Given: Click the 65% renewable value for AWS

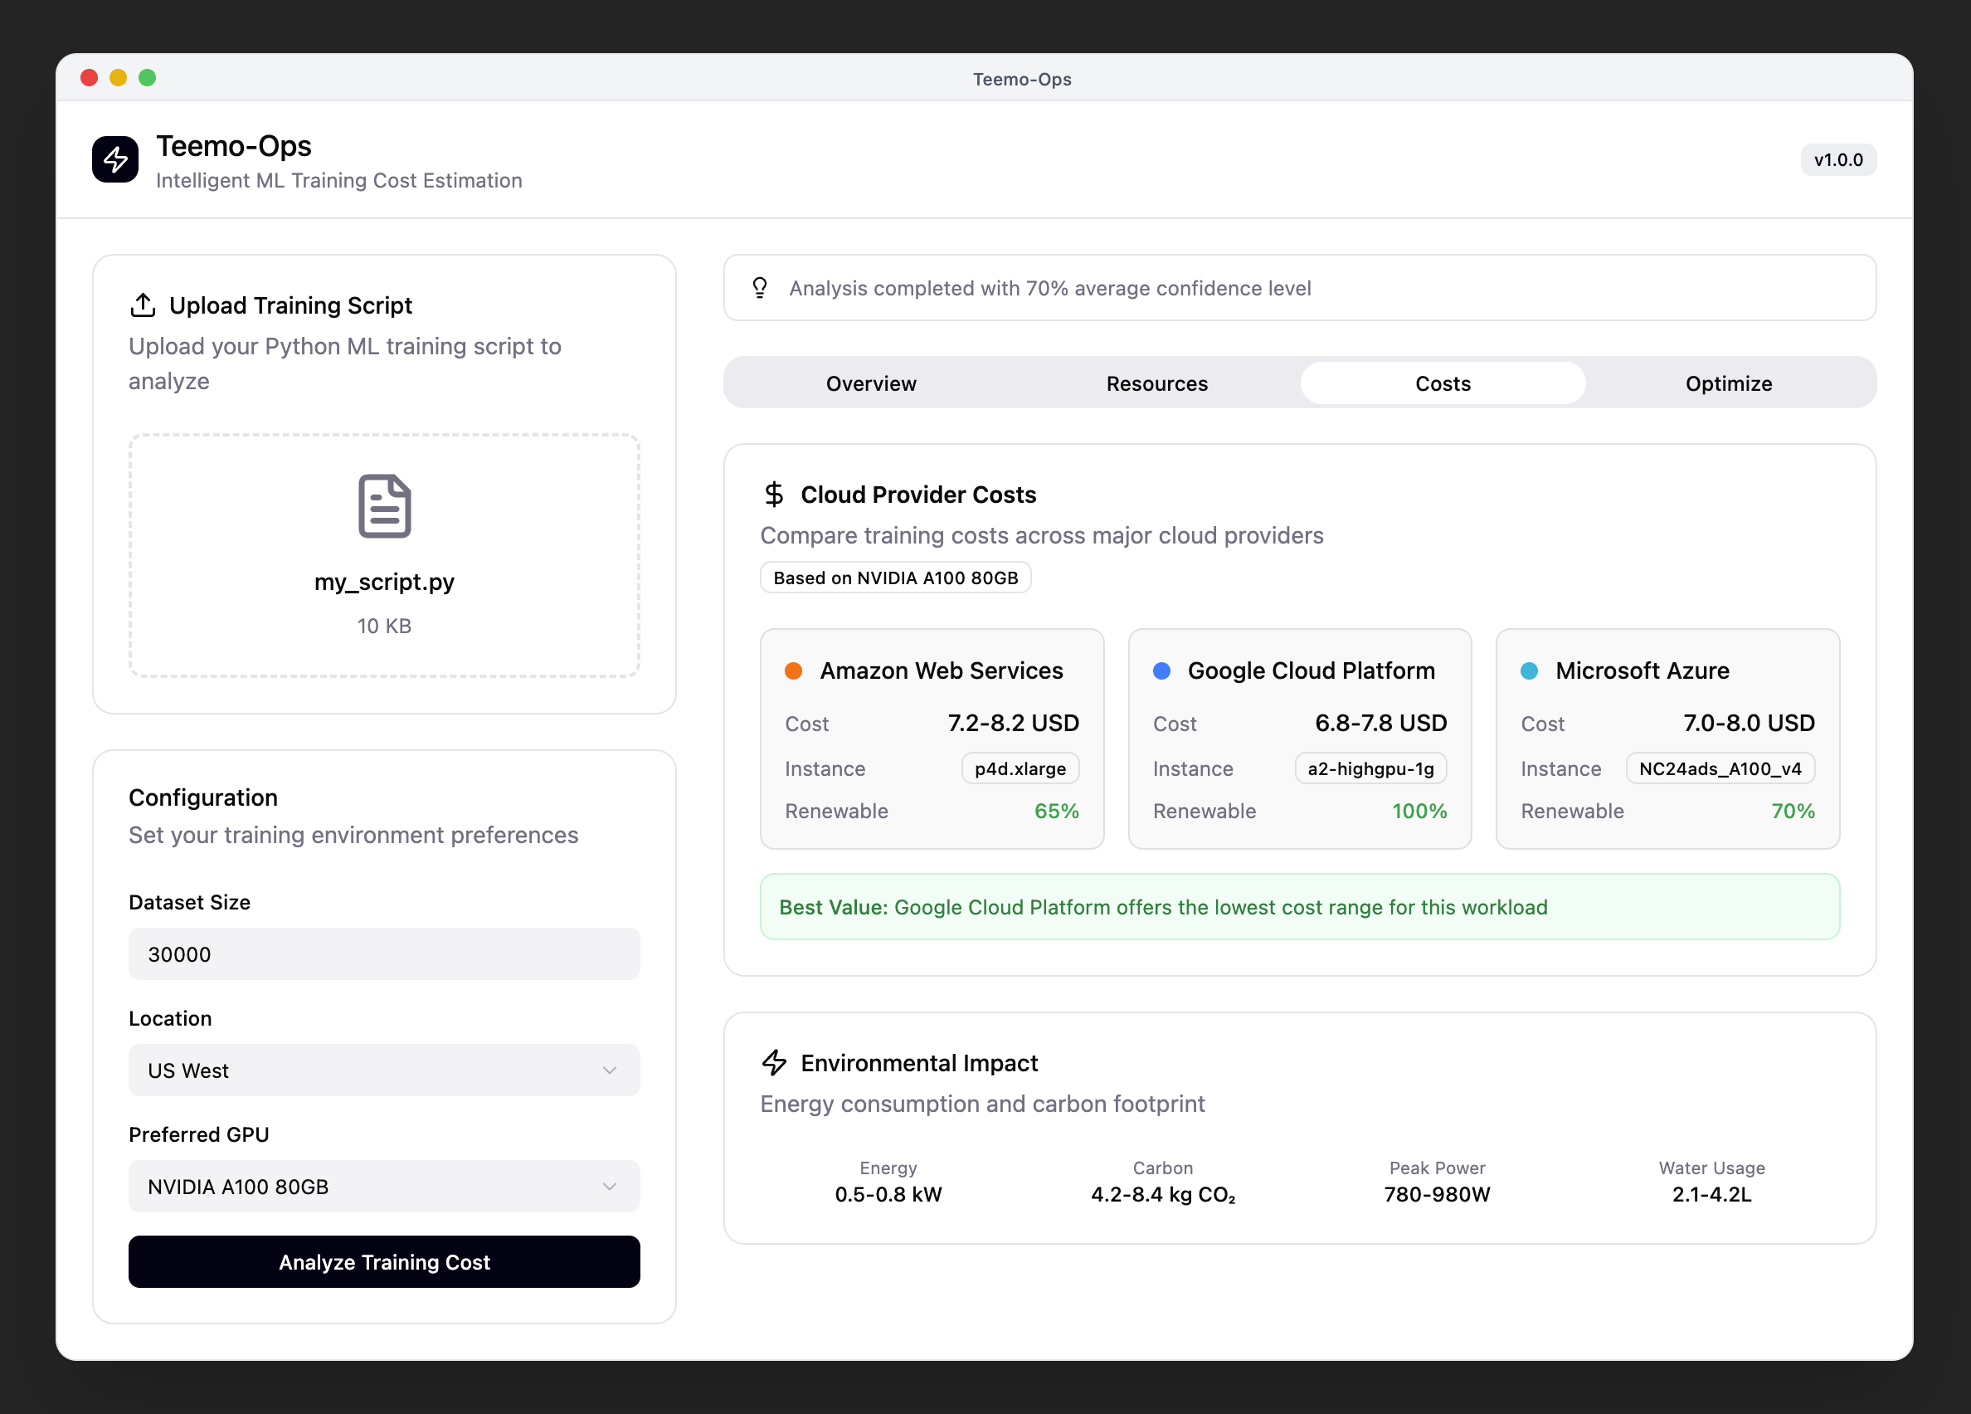Looking at the screenshot, I should [1057, 811].
